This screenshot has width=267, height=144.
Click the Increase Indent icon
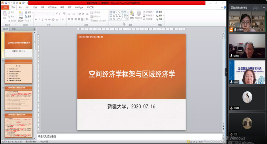[x=83, y=14]
